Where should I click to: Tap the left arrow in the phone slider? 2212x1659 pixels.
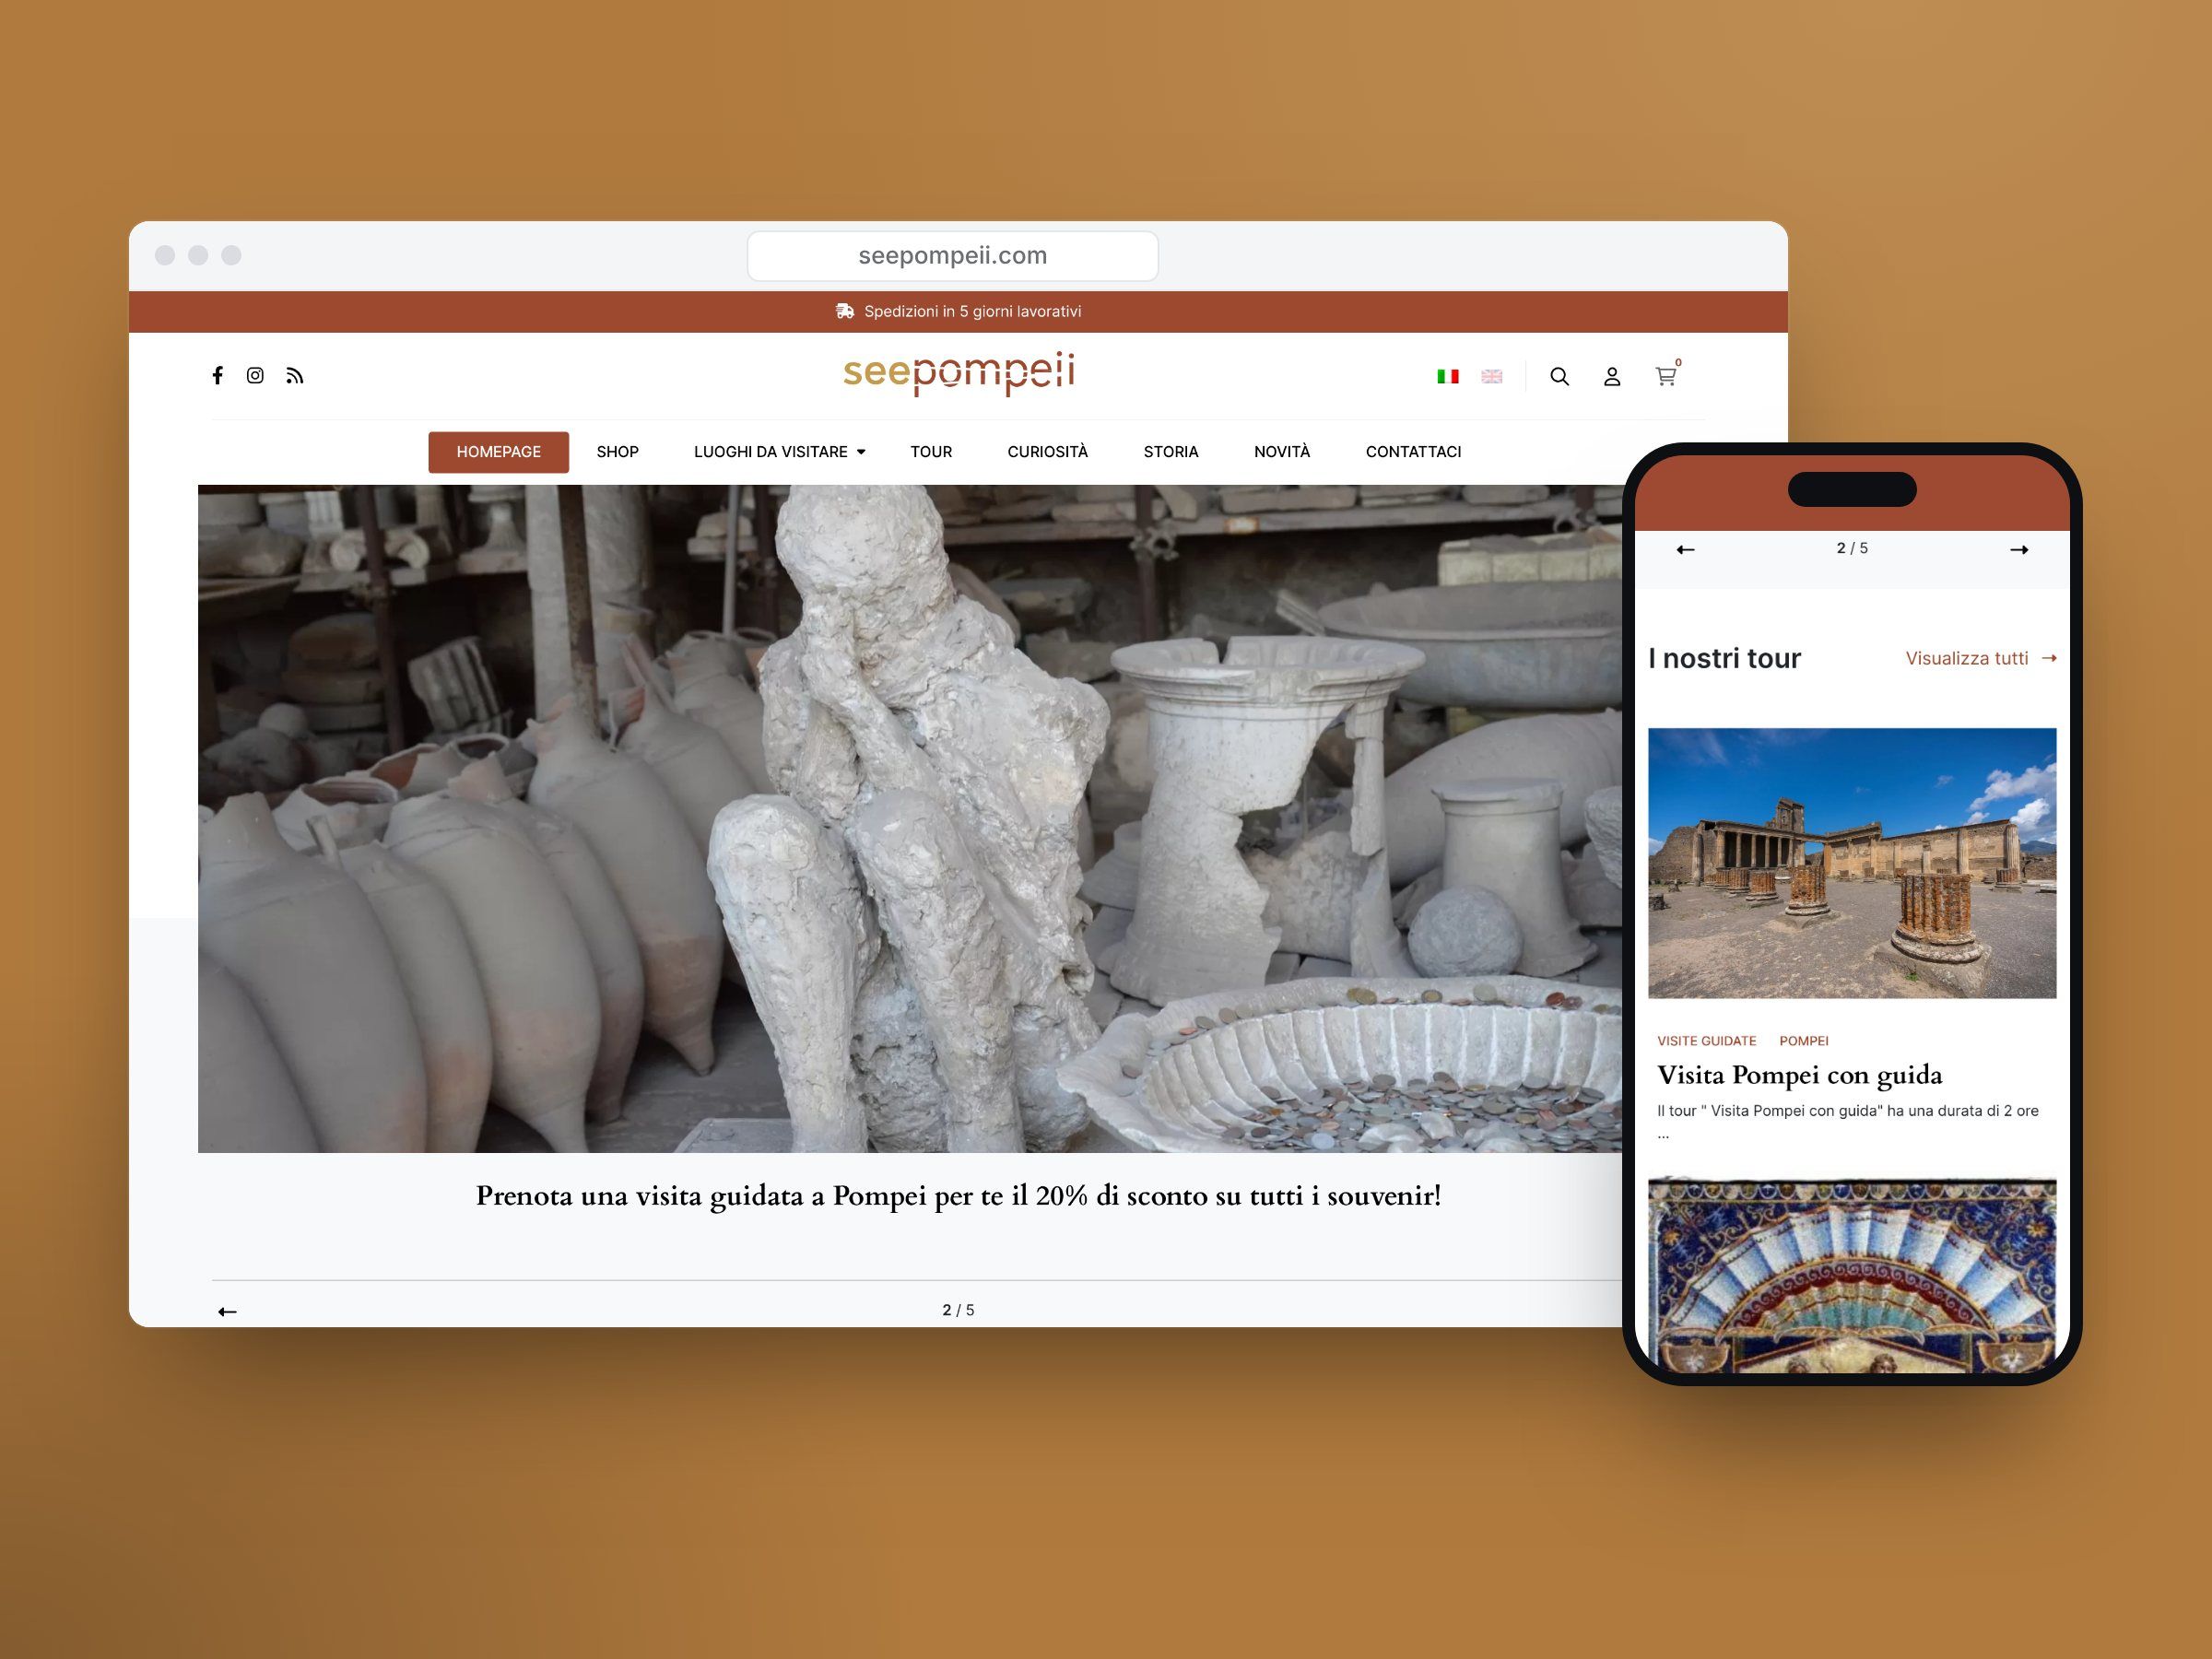(1685, 549)
